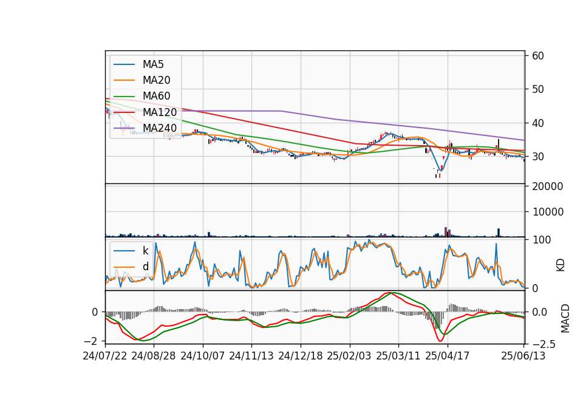Click the volume axis value 10000

[x=548, y=212]
